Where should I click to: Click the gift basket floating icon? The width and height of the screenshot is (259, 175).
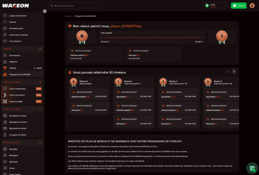point(252,168)
